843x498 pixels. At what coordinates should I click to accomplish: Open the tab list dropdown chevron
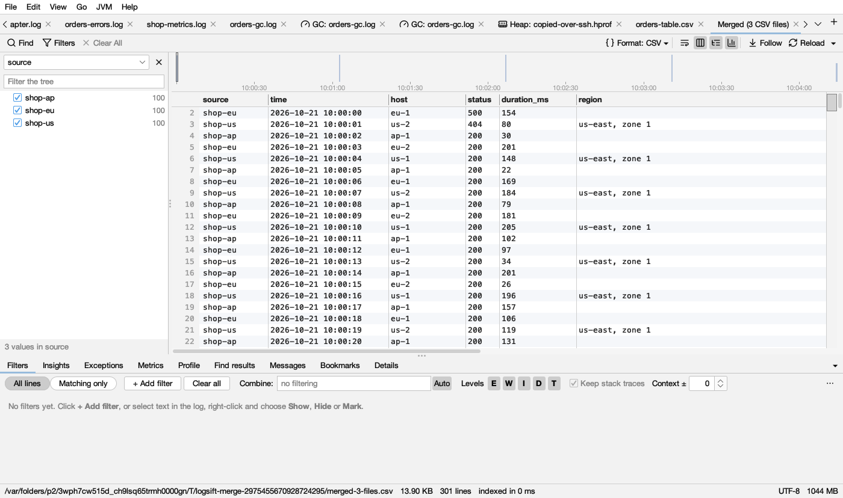click(x=818, y=24)
